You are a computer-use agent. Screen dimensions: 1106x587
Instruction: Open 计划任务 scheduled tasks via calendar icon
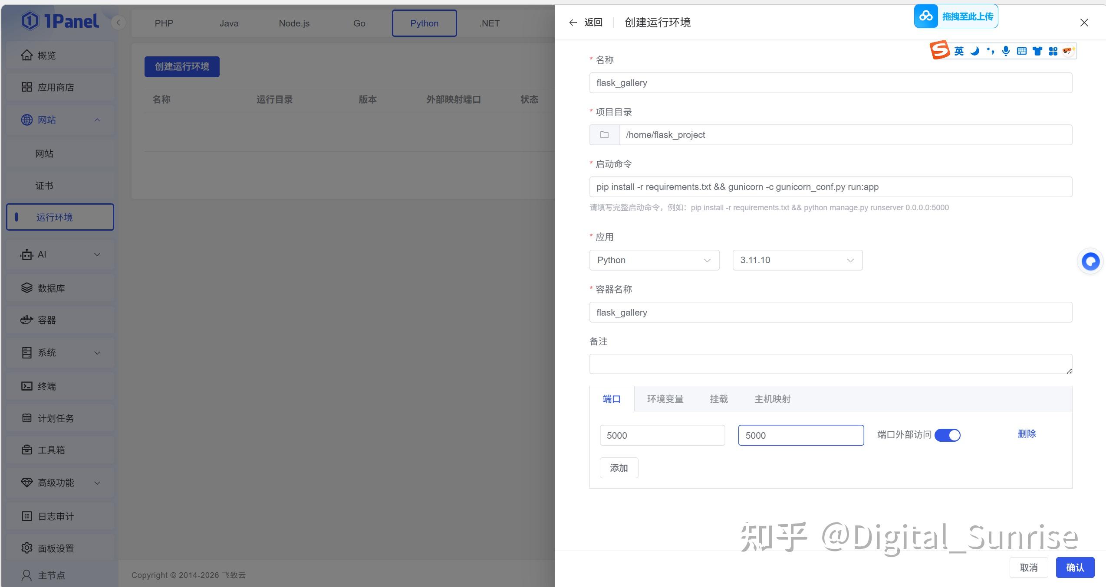coord(26,417)
